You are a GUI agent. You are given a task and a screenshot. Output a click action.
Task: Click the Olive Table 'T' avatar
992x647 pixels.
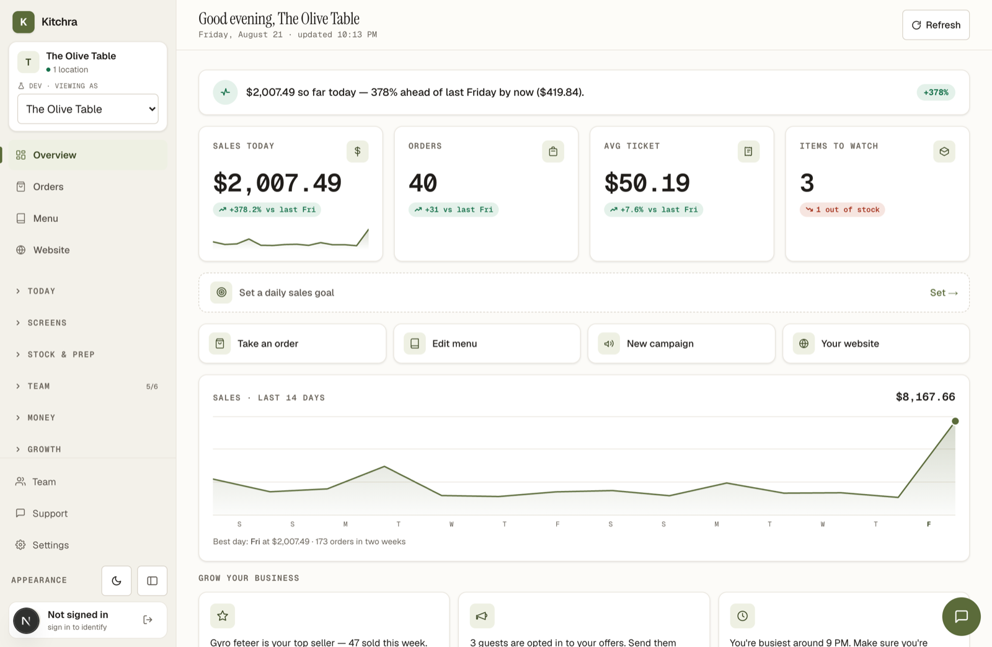(28, 62)
